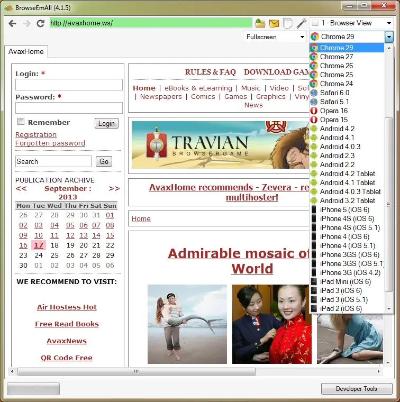Viewport: 400px width, 402px height.
Task: Pick iPad 2 (iOS 6) entry
Action: (x=347, y=308)
